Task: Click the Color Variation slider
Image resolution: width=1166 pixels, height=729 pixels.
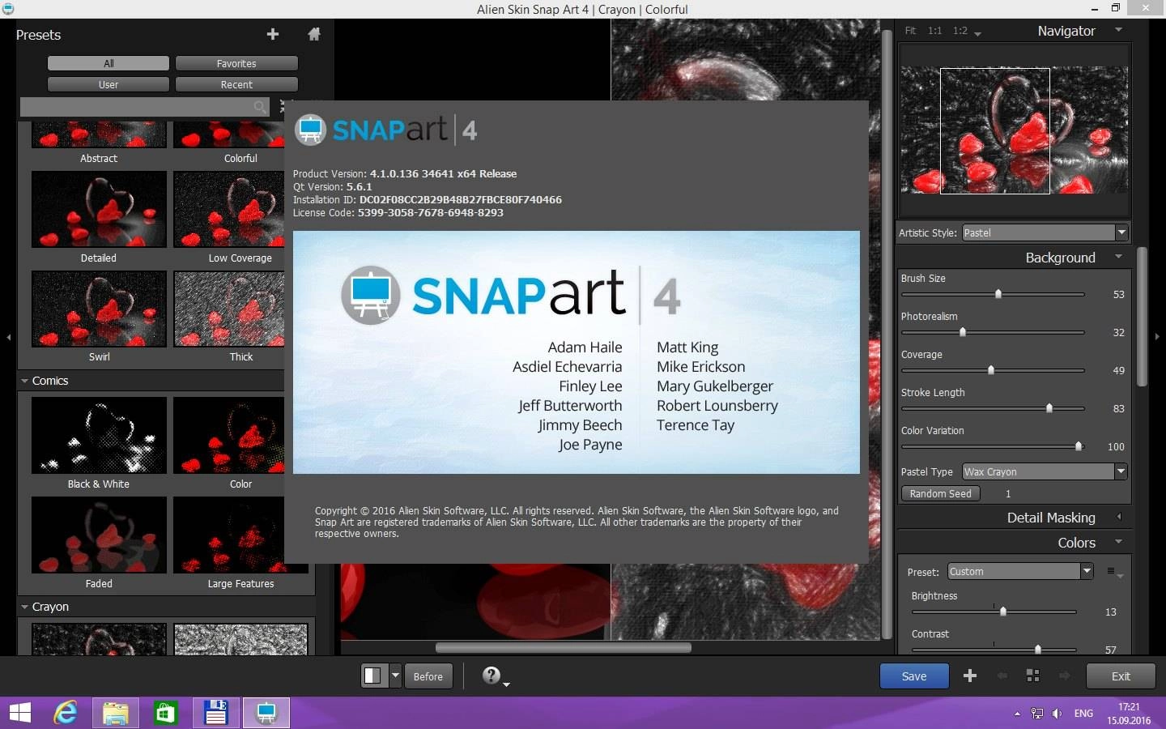Action: click(x=993, y=446)
